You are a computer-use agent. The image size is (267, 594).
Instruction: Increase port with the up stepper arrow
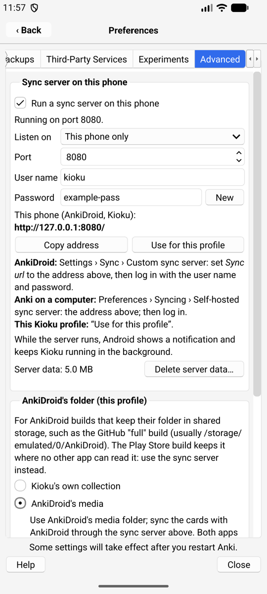pos(239,153)
